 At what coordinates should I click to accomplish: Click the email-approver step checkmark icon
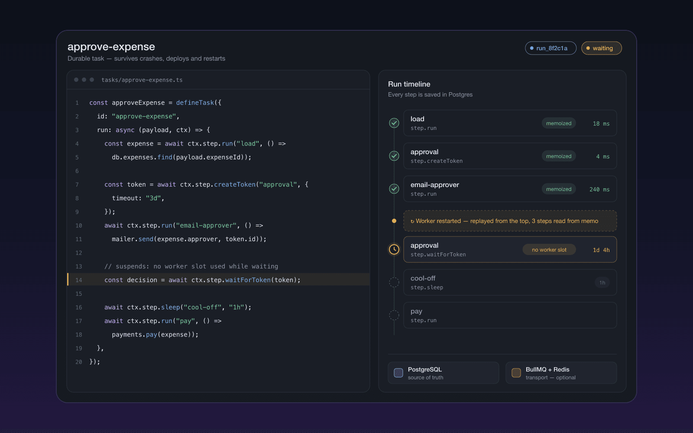pos(394,189)
